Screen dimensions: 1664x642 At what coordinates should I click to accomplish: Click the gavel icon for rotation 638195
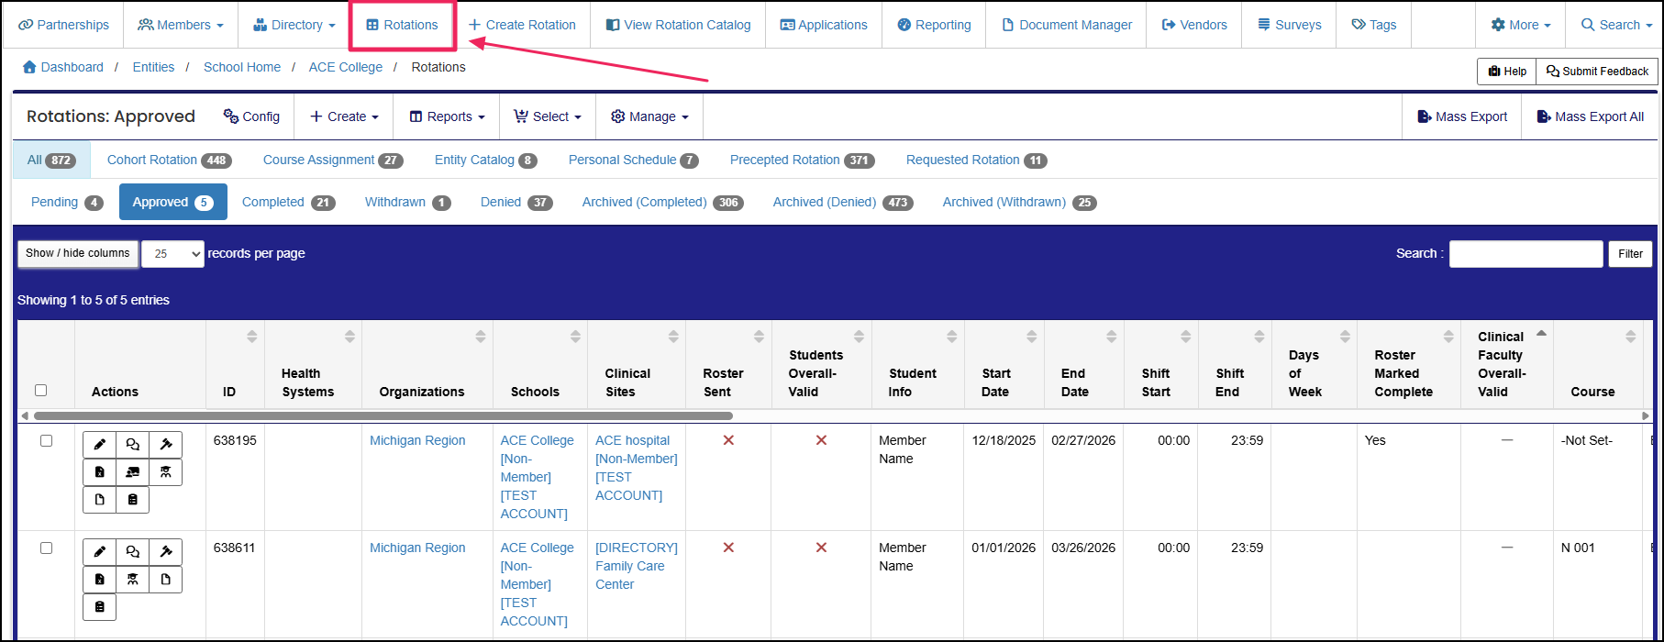point(165,445)
